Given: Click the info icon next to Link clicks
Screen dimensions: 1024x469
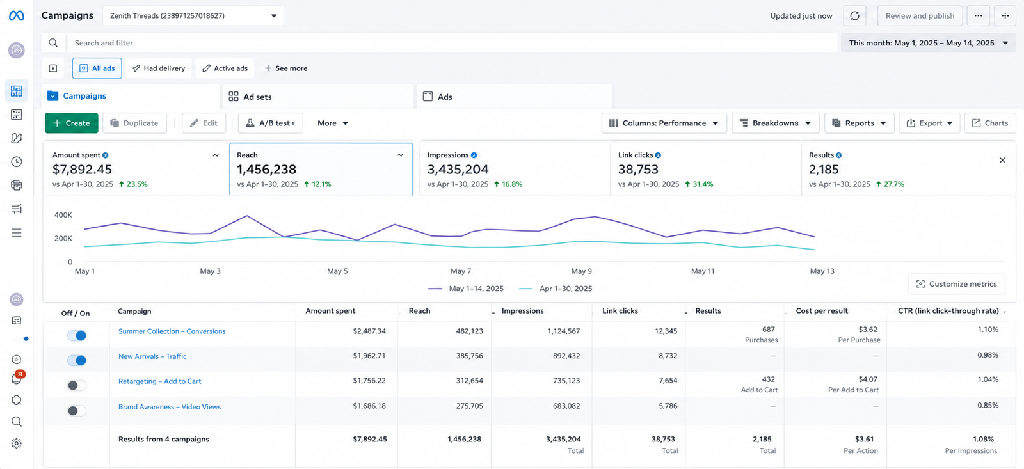Looking at the screenshot, I should click(658, 155).
